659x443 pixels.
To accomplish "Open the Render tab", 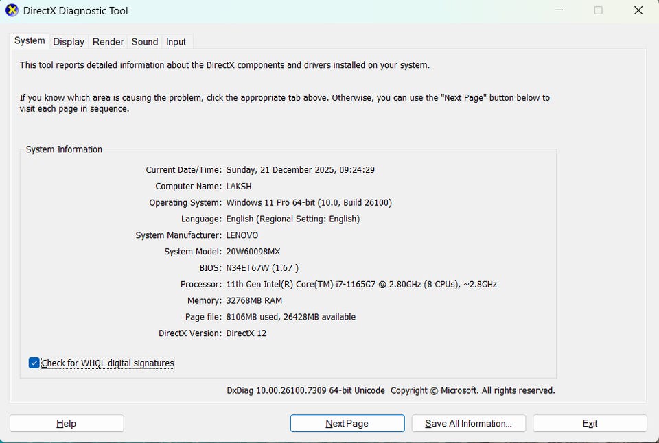I will [108, 42].
